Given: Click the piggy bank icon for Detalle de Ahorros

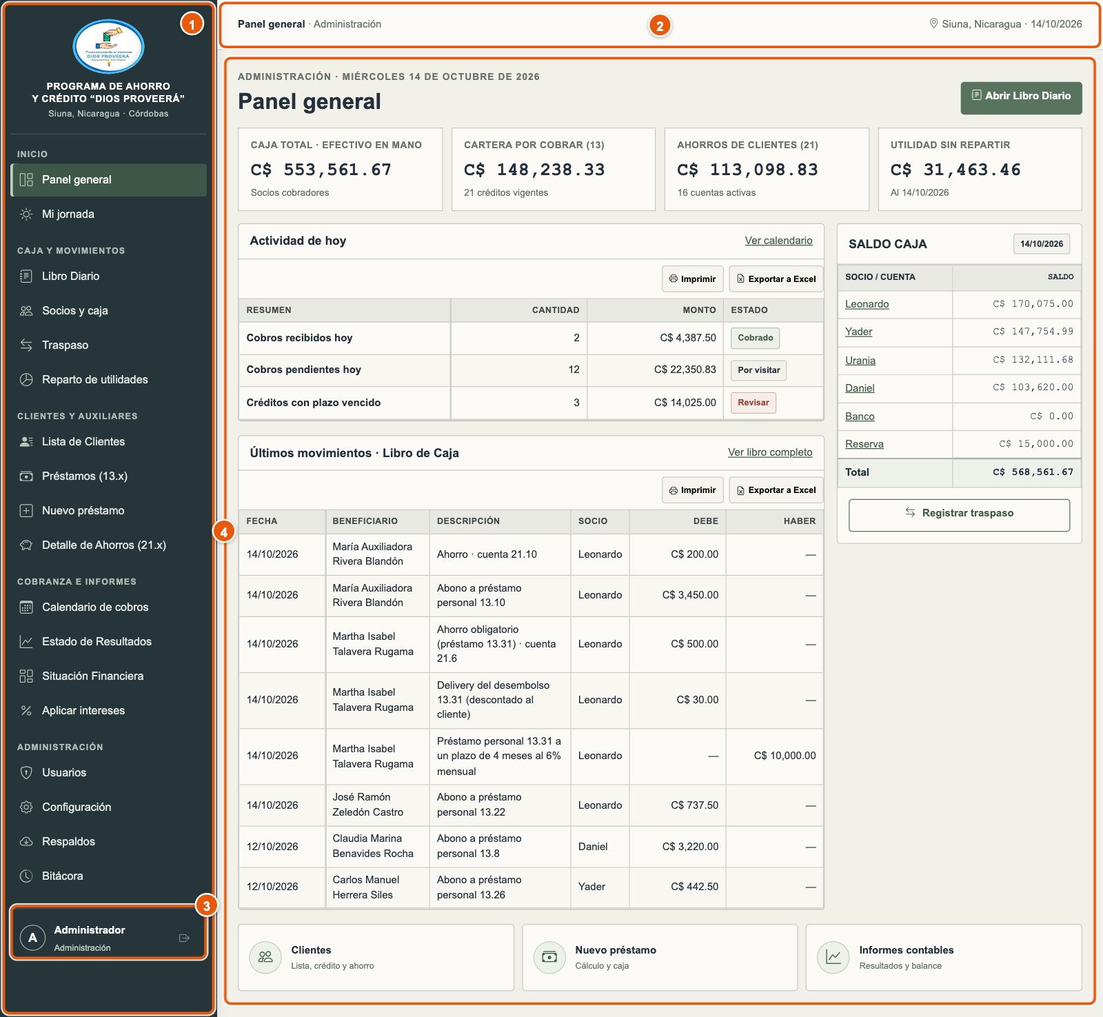Looking at the screenshot, I should point(26,545).
